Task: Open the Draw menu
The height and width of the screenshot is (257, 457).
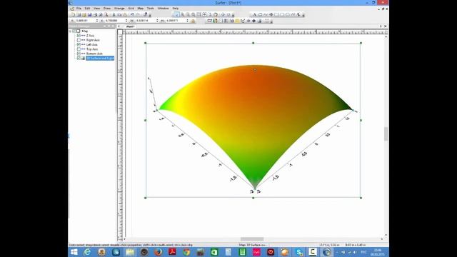Action: click(x=107, y=9)
